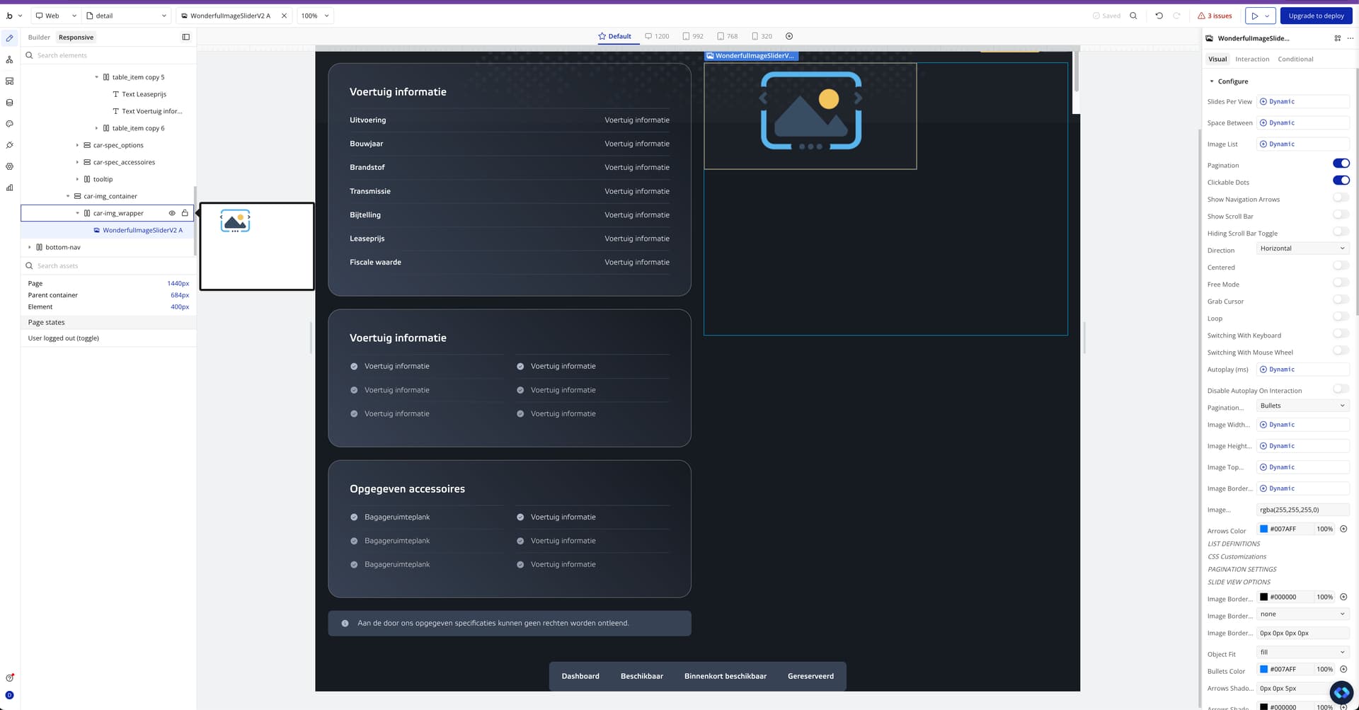
Task: Open the Object Fit dropdown
Action: click(1302, 652)
